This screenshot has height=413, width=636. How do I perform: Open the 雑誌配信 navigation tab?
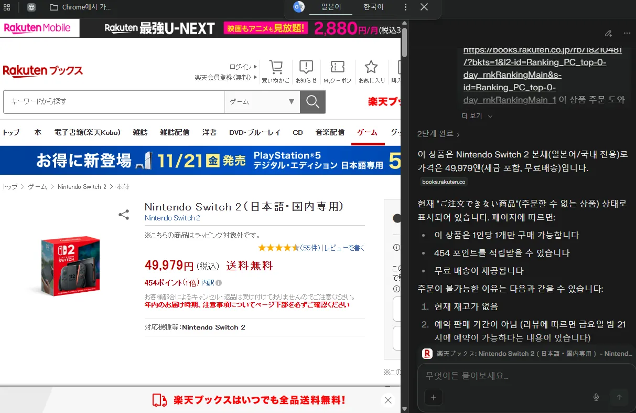pyautogui.click(x=175, y=132)
